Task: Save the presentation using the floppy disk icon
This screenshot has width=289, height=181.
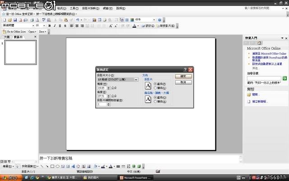Action: point(15,20)
